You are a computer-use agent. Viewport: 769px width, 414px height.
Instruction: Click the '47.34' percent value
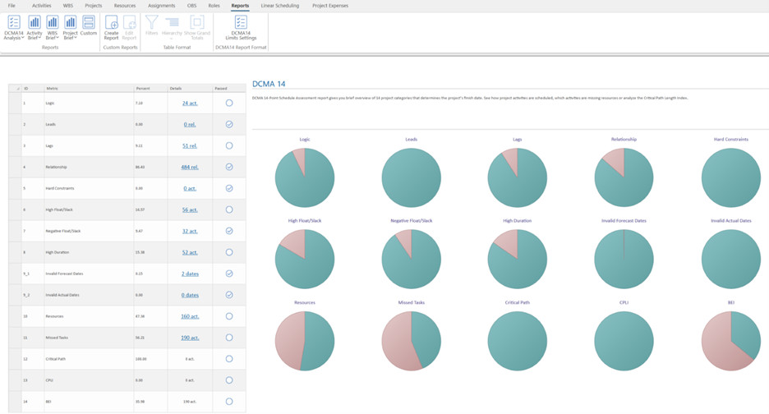(x=140, y=316)
